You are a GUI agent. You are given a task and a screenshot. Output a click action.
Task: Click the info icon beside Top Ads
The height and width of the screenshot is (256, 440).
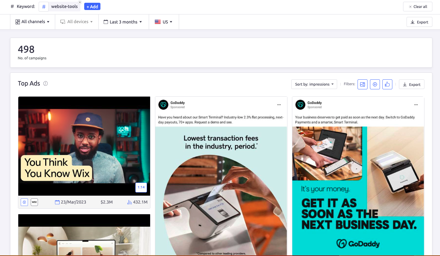(46, 83)
